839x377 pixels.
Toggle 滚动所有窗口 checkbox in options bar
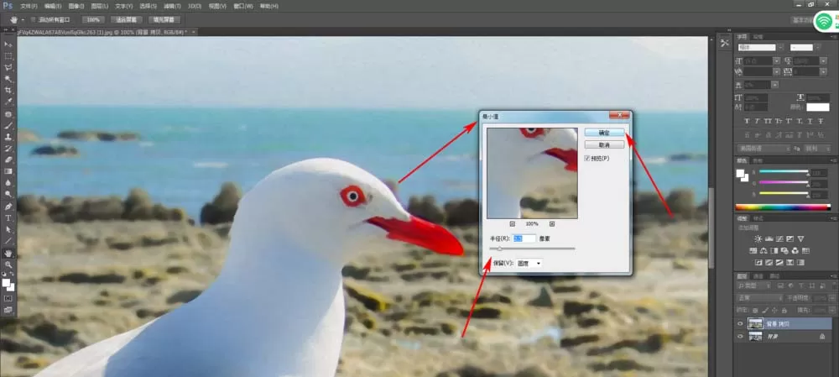point(34,20)
